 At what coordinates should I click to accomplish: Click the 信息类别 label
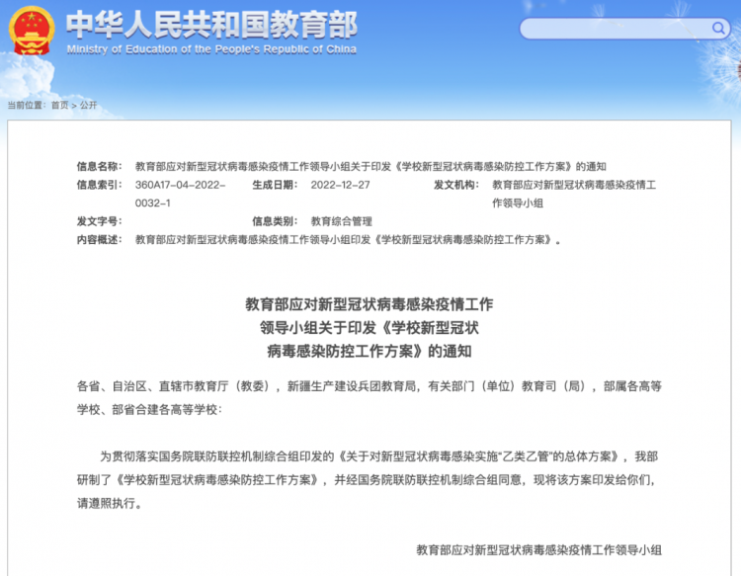point(275,221)
